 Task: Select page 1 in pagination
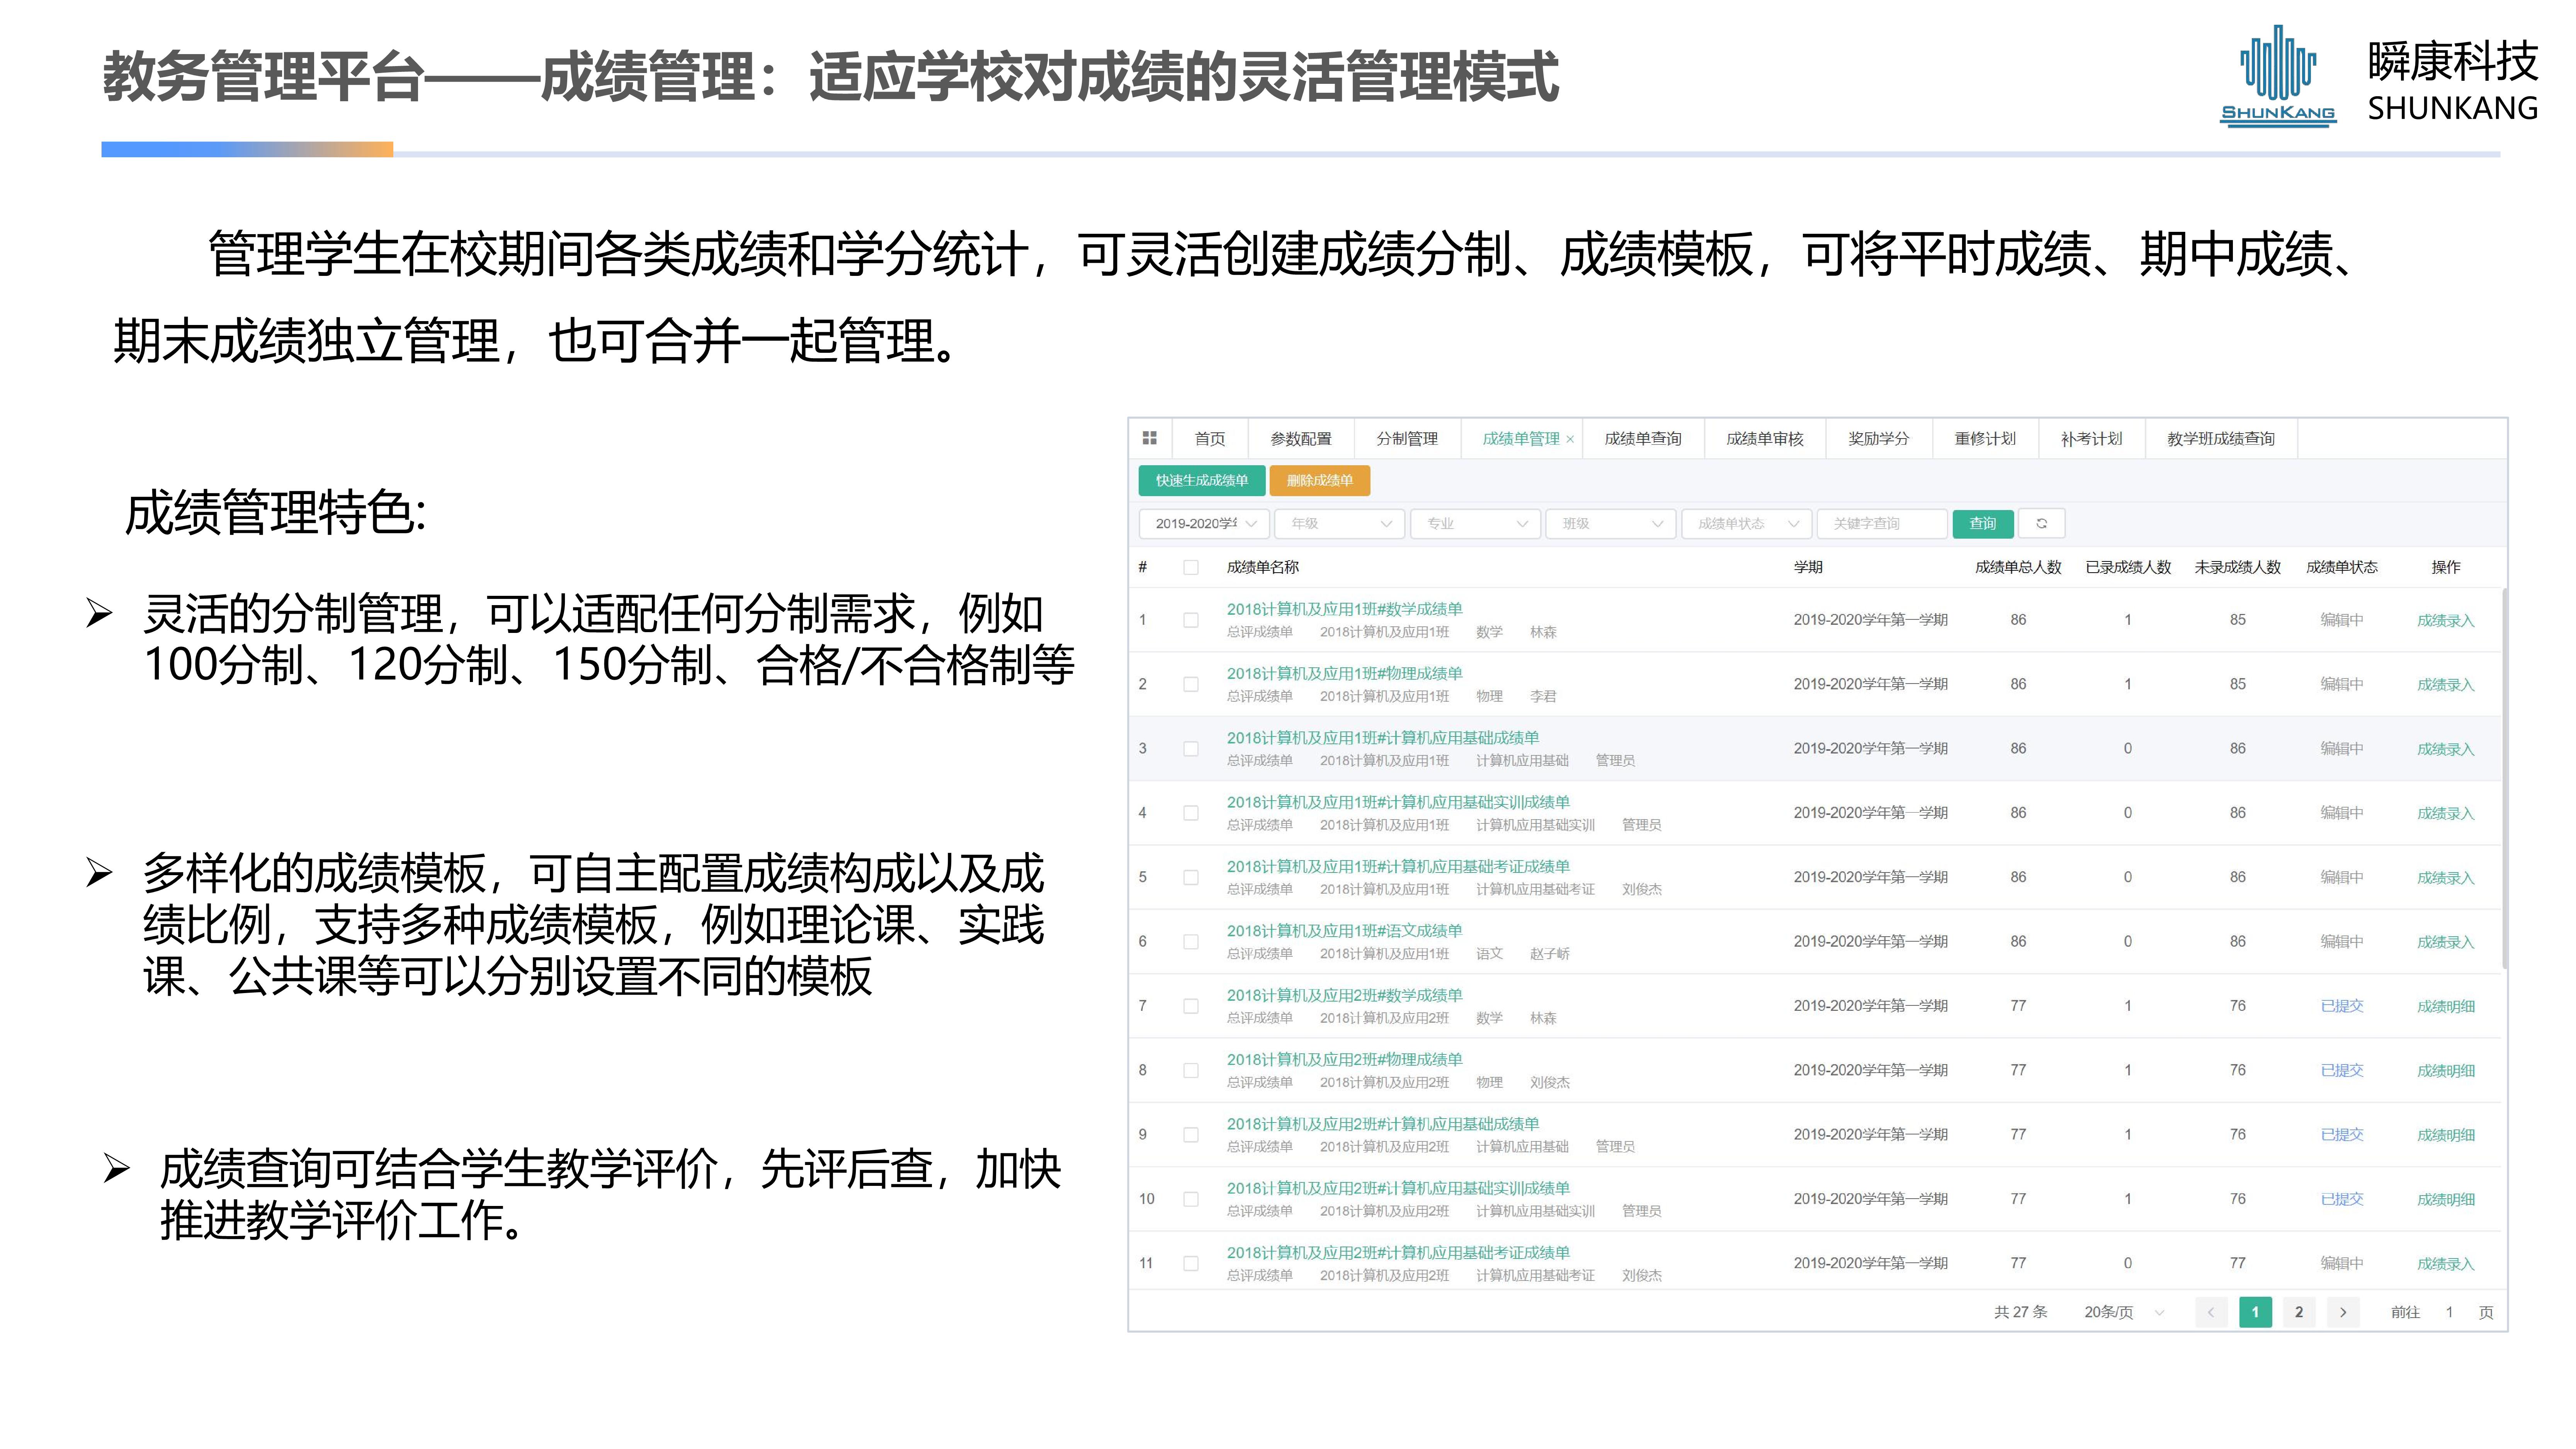(2255, 1312)
